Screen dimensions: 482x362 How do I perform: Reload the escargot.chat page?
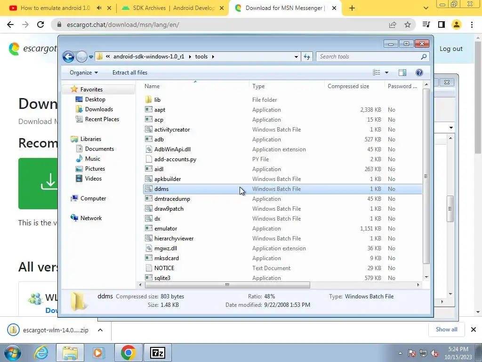coord(40,25)
